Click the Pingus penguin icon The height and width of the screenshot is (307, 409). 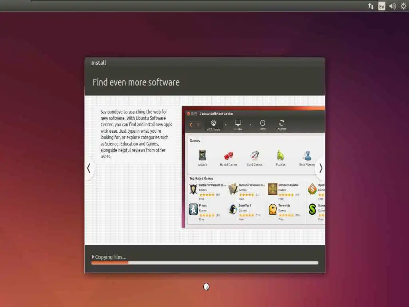tap(193, 209)
